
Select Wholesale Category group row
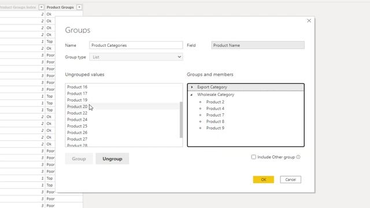tap(246, 95)
